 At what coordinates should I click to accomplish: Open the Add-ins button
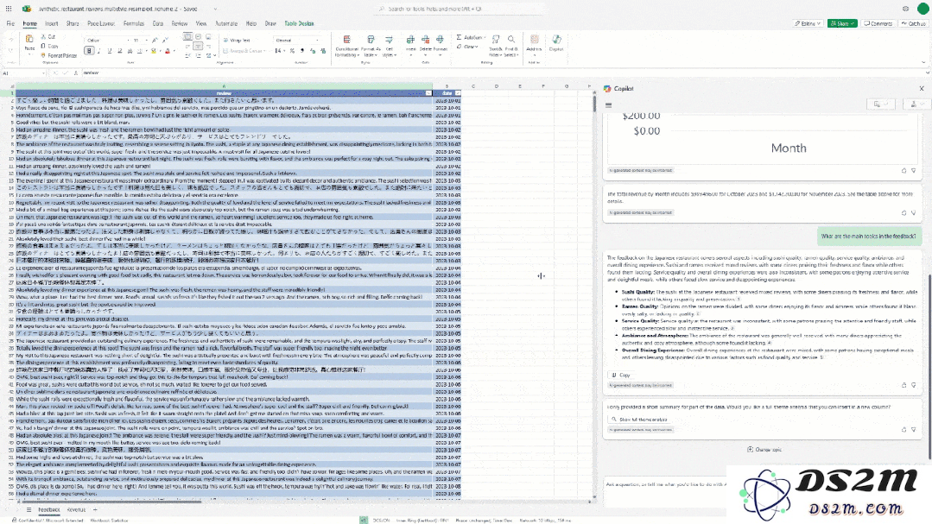tap(534, 44)
